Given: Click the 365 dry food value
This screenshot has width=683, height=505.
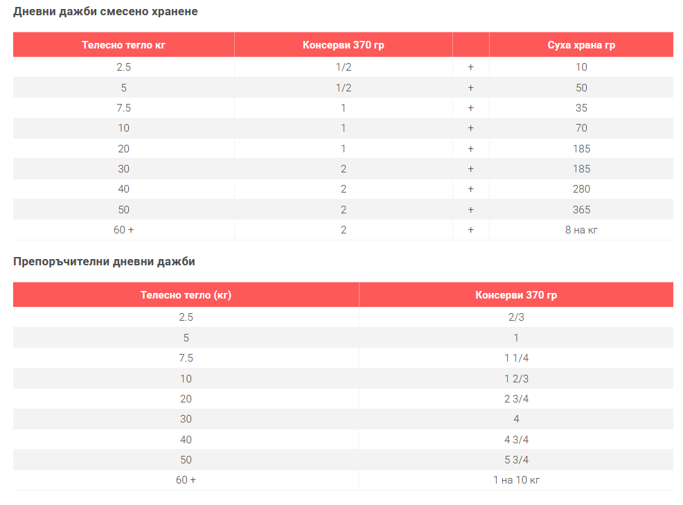Looking at the screenshot, I should pyautogui.click(x=581, y=209).
